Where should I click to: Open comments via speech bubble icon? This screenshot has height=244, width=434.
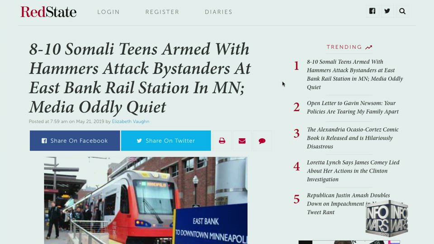pyautogui.click(x=262, y=141)
